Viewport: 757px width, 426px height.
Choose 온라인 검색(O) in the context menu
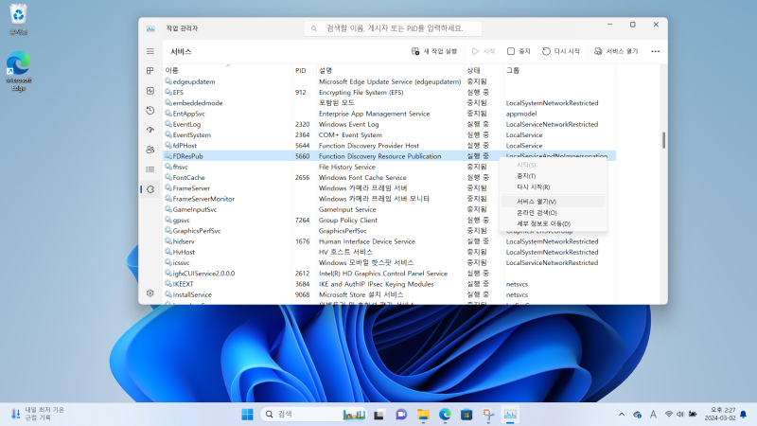point(554,212)
